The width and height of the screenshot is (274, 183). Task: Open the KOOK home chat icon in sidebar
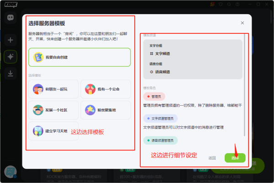(11, 17)
